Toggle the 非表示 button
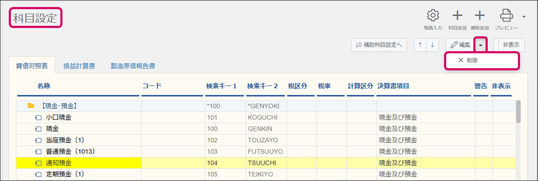The image size is (538, 181). click(x=510, y=45)
